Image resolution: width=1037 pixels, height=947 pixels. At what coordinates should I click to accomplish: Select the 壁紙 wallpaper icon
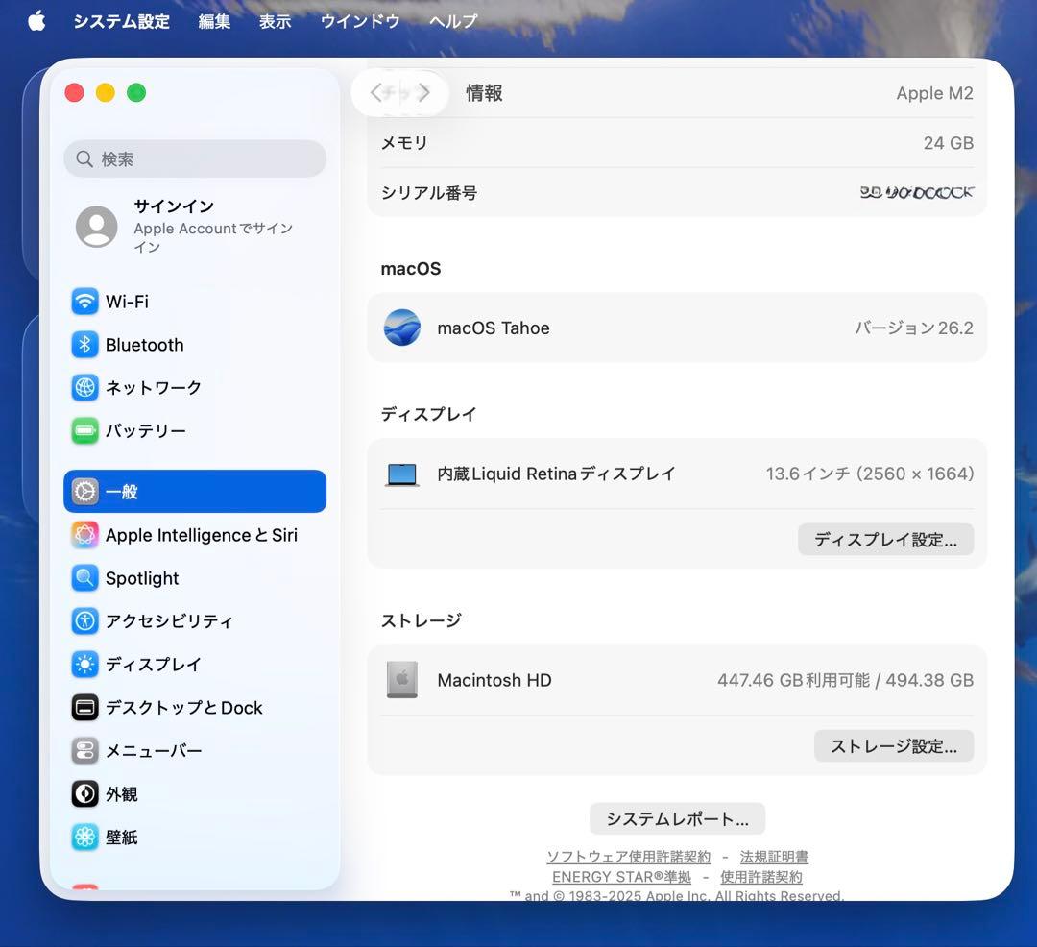pyautogui.click(x=84, y=838)
